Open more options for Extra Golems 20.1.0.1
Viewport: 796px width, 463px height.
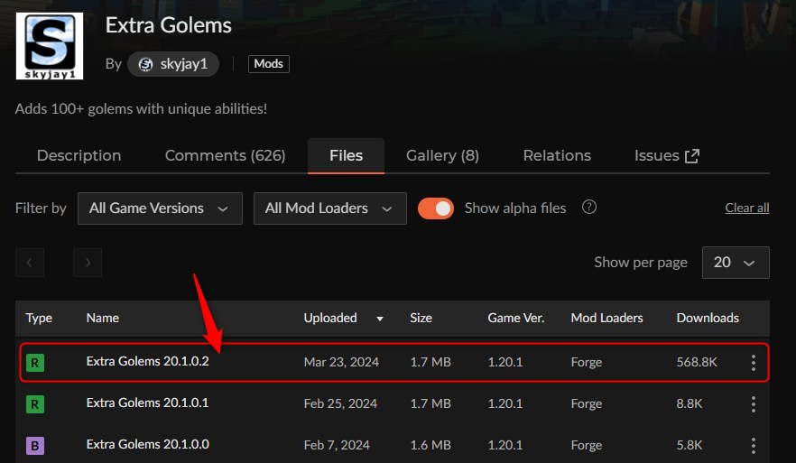click(754, 404)
